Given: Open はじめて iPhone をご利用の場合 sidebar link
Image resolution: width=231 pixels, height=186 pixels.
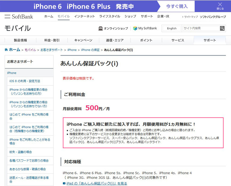Looking at the screenshot, I should click(30, 116).
